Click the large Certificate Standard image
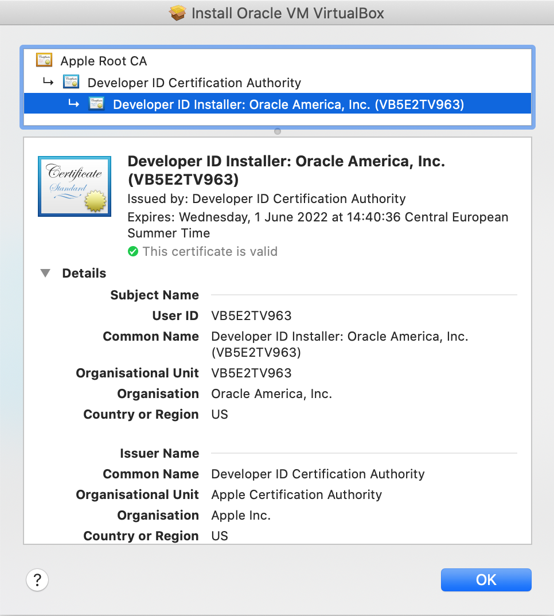This screenshot has width=554, height=616. (75, 186)
